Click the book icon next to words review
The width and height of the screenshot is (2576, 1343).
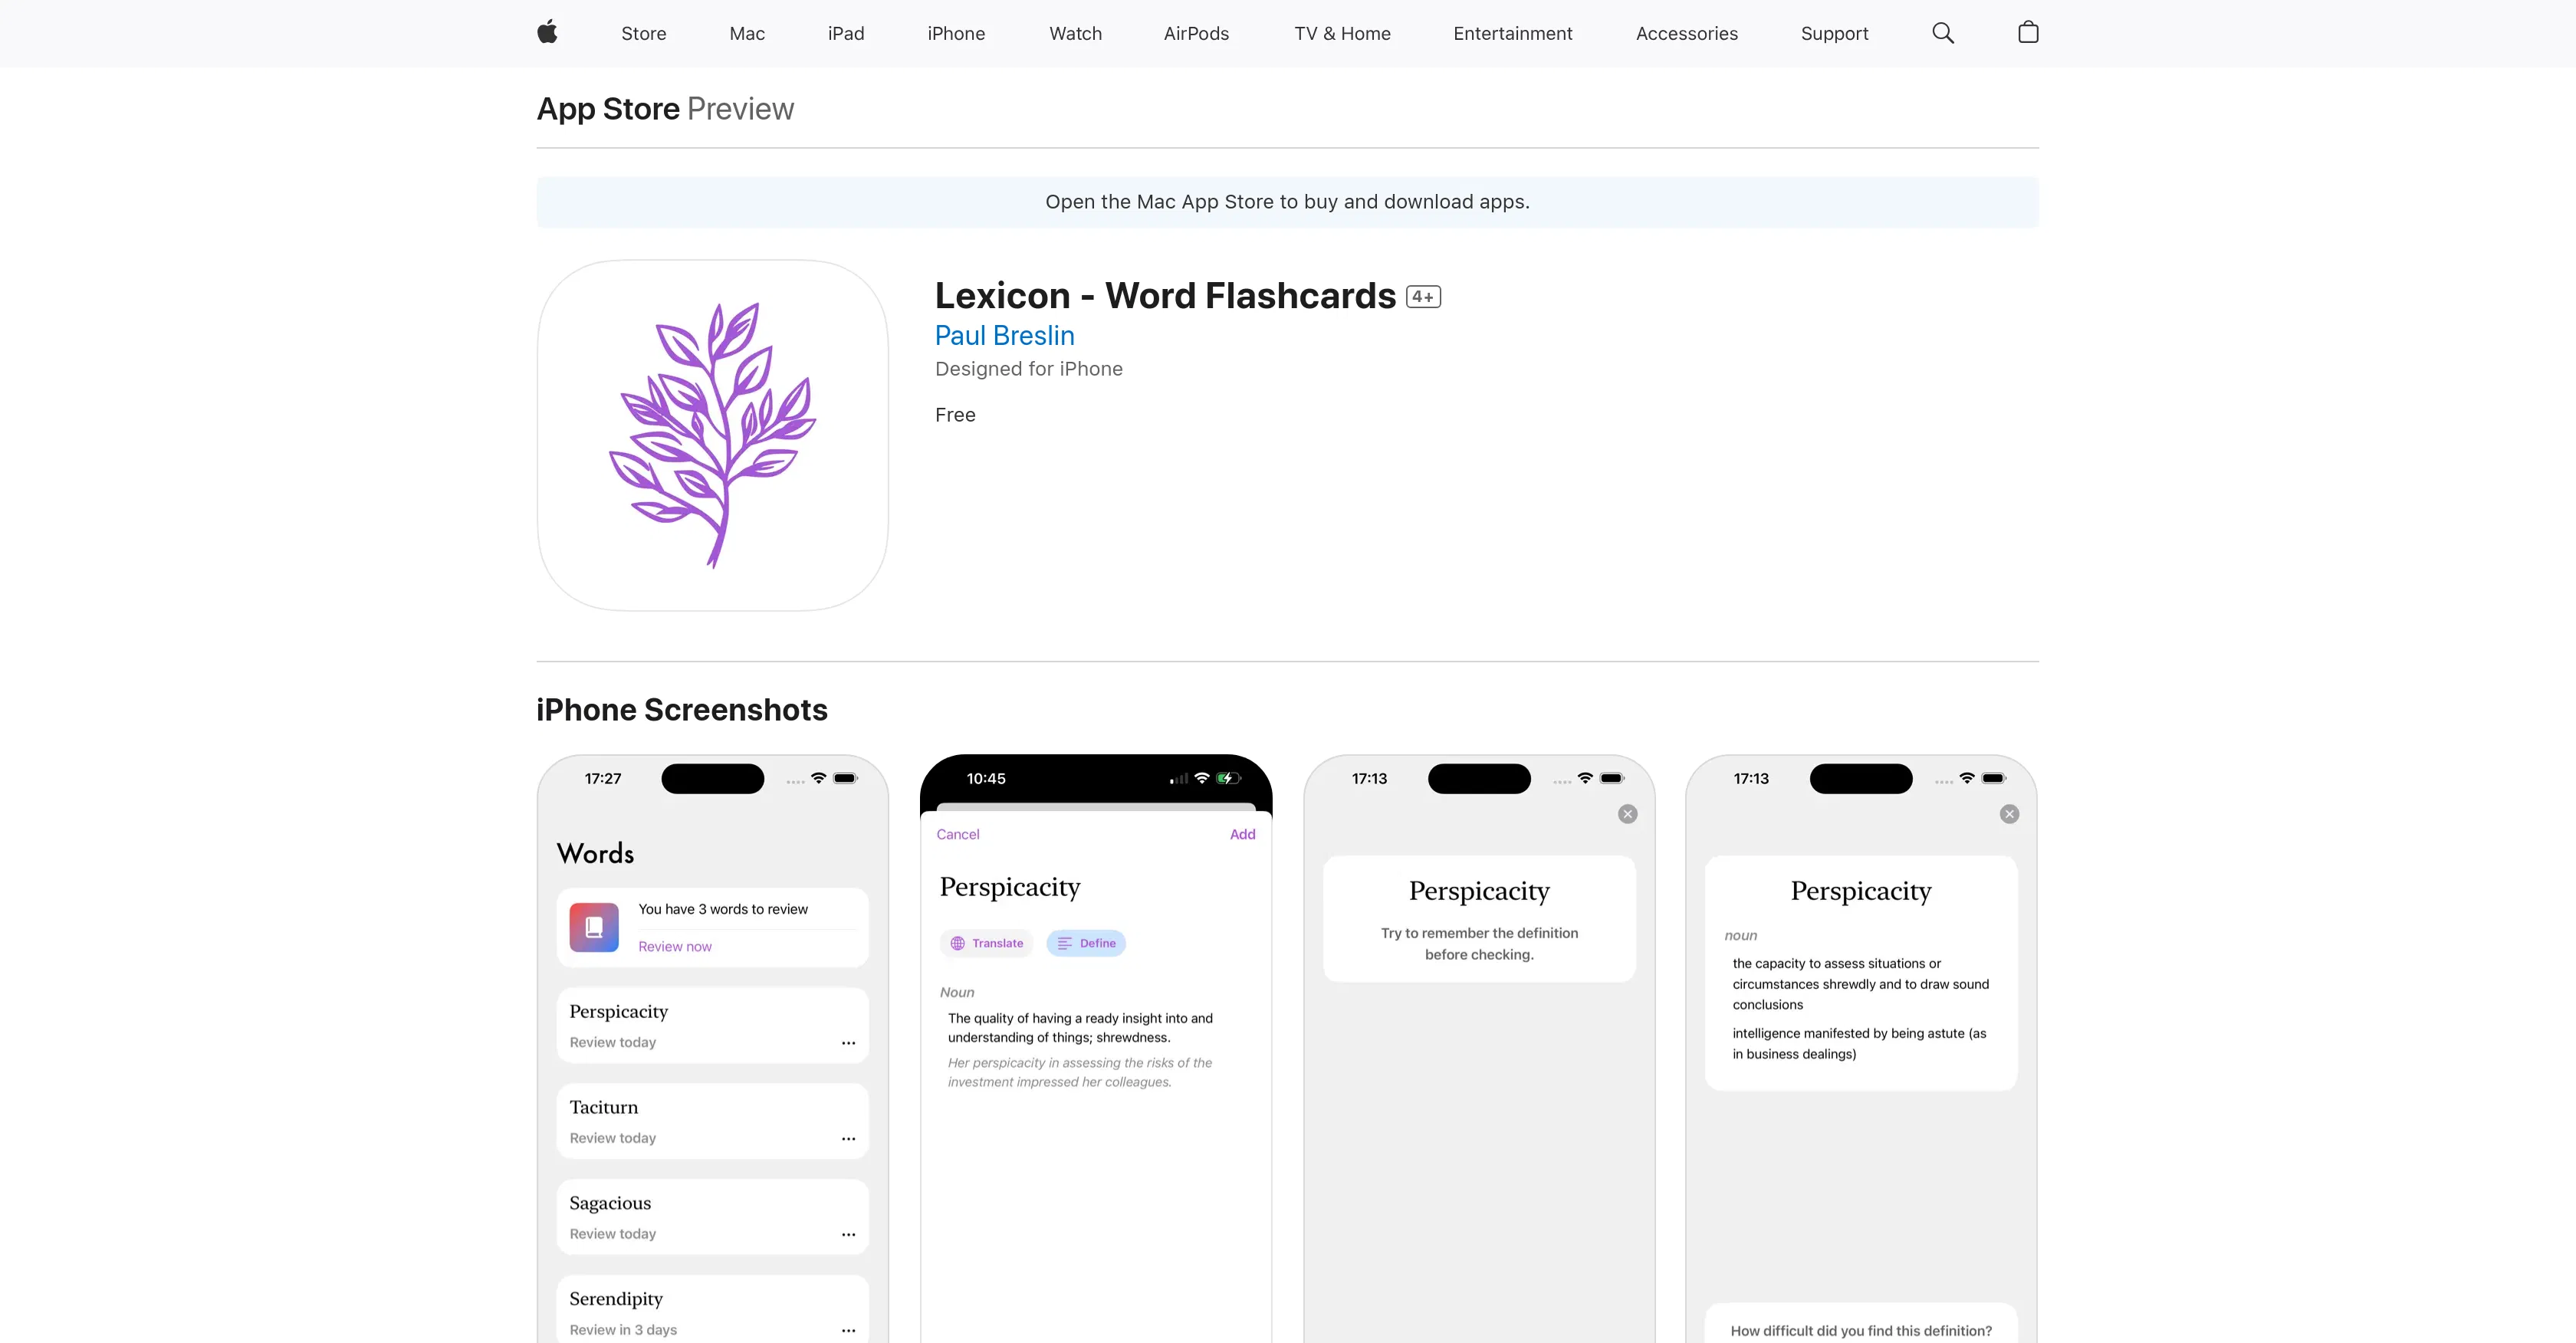coord(593,927)
